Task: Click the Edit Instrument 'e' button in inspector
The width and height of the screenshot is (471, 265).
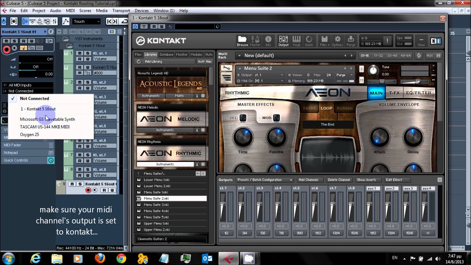Action: coord(51,32)
